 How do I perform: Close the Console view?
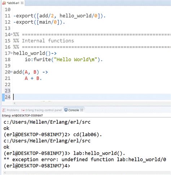click(x=82, y=110)
